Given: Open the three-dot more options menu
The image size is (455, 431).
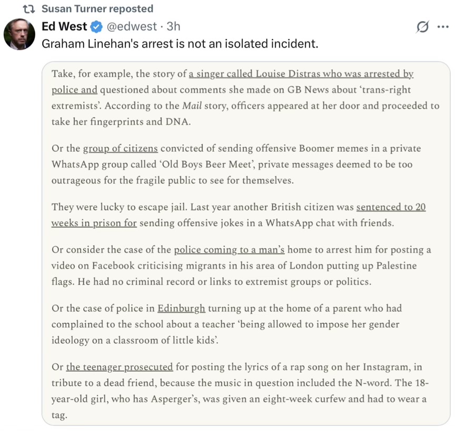Looking at the screenshot, I should pyautogui.click(x=443, y=27).
